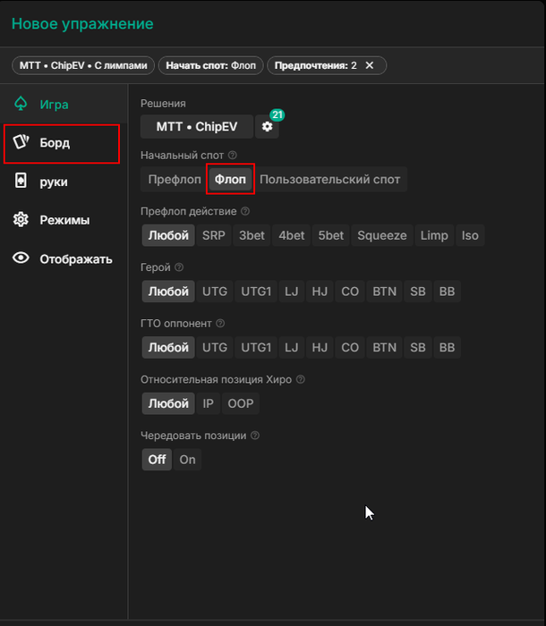Set ГТО оппонент to BTN
The height and width of the screenshot is (626, 546).
coord(385,347)
